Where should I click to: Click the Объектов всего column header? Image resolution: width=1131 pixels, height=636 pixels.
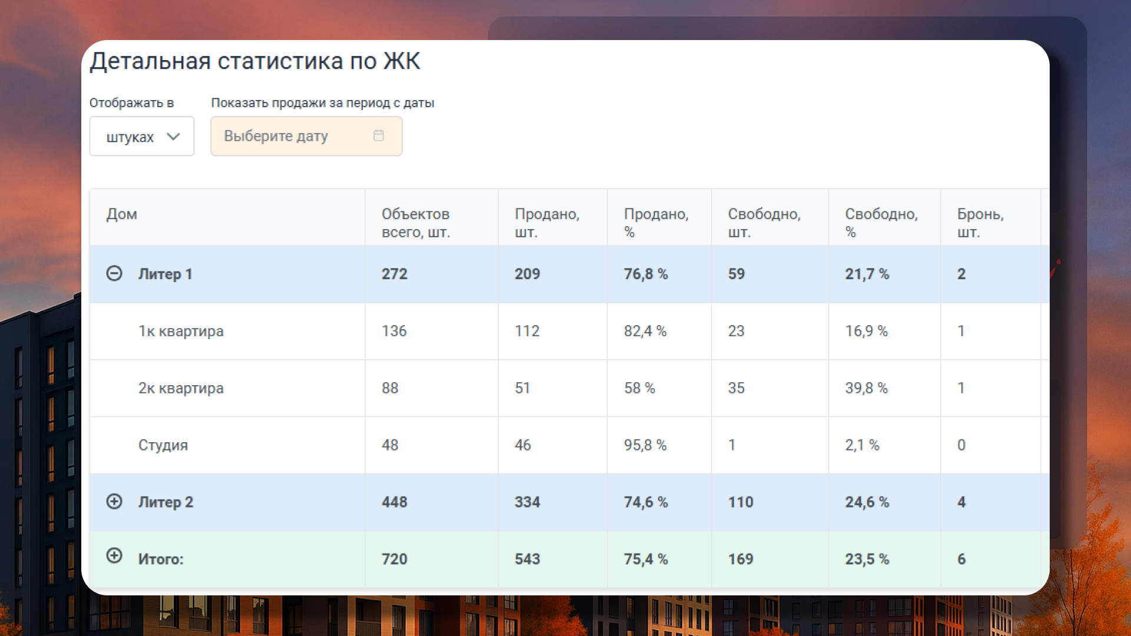pyautogui.click(x=415, y=223)
